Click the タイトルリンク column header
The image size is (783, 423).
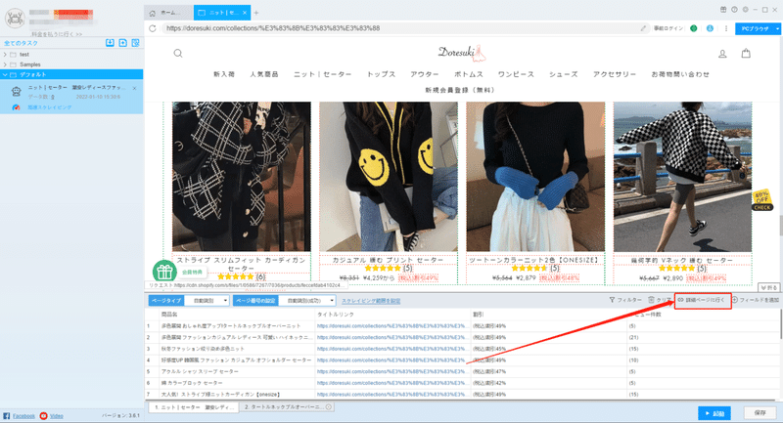click(x=336, y=315)
